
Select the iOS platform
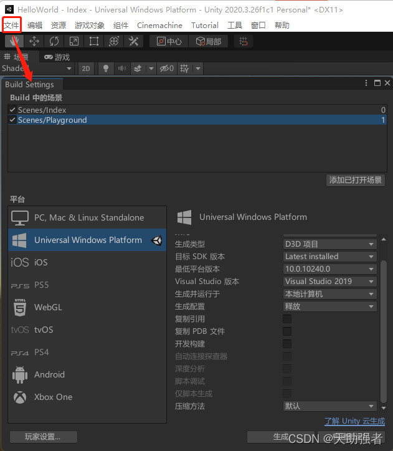[x=87, y=262]
